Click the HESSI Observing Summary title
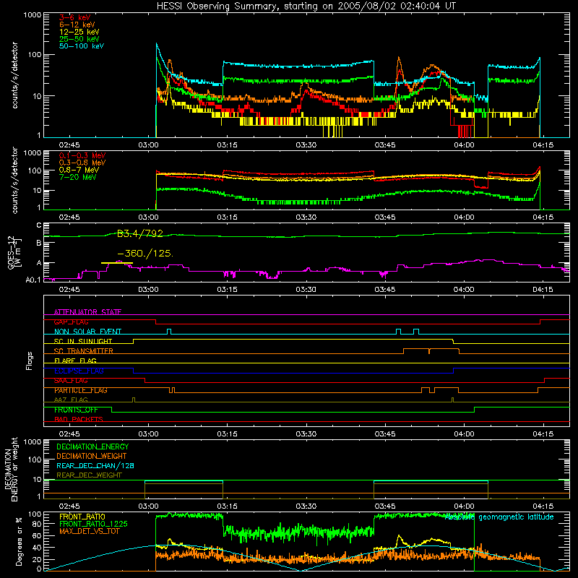 pos(306,7)
